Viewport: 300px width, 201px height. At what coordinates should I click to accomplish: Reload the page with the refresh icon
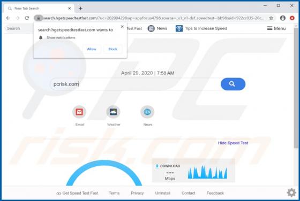[27, 18]
